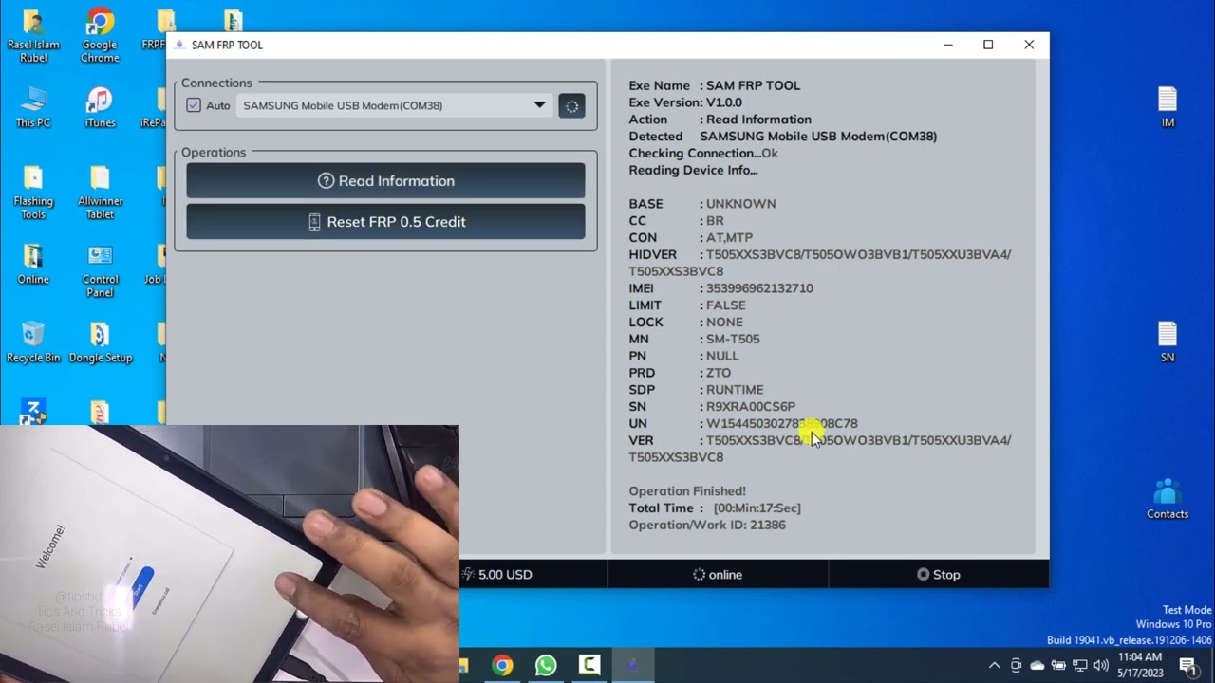Click the CC value BR
Viewport: 1215px width, 683px height.
(x=715, y=220)
